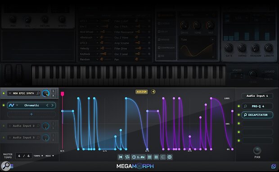Viewport: 279px width, 172px height.
Task: Click the return-to-start transport icon
Action: pos(121,157)
